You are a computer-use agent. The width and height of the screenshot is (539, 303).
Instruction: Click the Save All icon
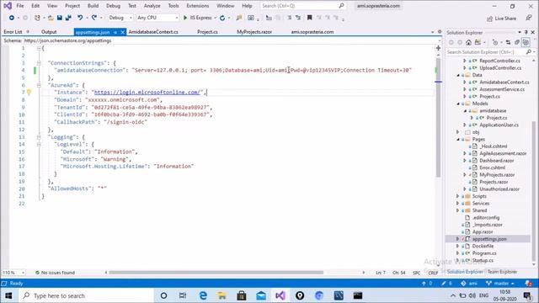click(x=68, y=18)
